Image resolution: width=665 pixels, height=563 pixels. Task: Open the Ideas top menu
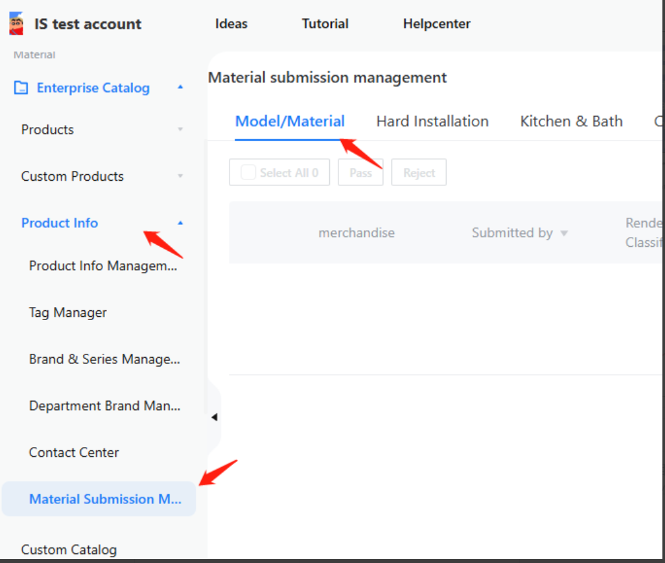[231, 24]
